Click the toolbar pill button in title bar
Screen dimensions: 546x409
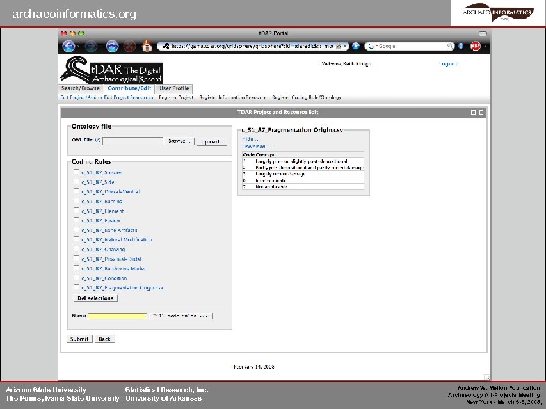click(483, 33)
